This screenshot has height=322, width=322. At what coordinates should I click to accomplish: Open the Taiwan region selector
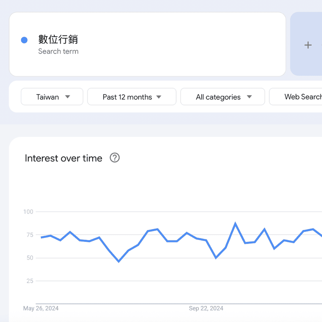(52, 97)
